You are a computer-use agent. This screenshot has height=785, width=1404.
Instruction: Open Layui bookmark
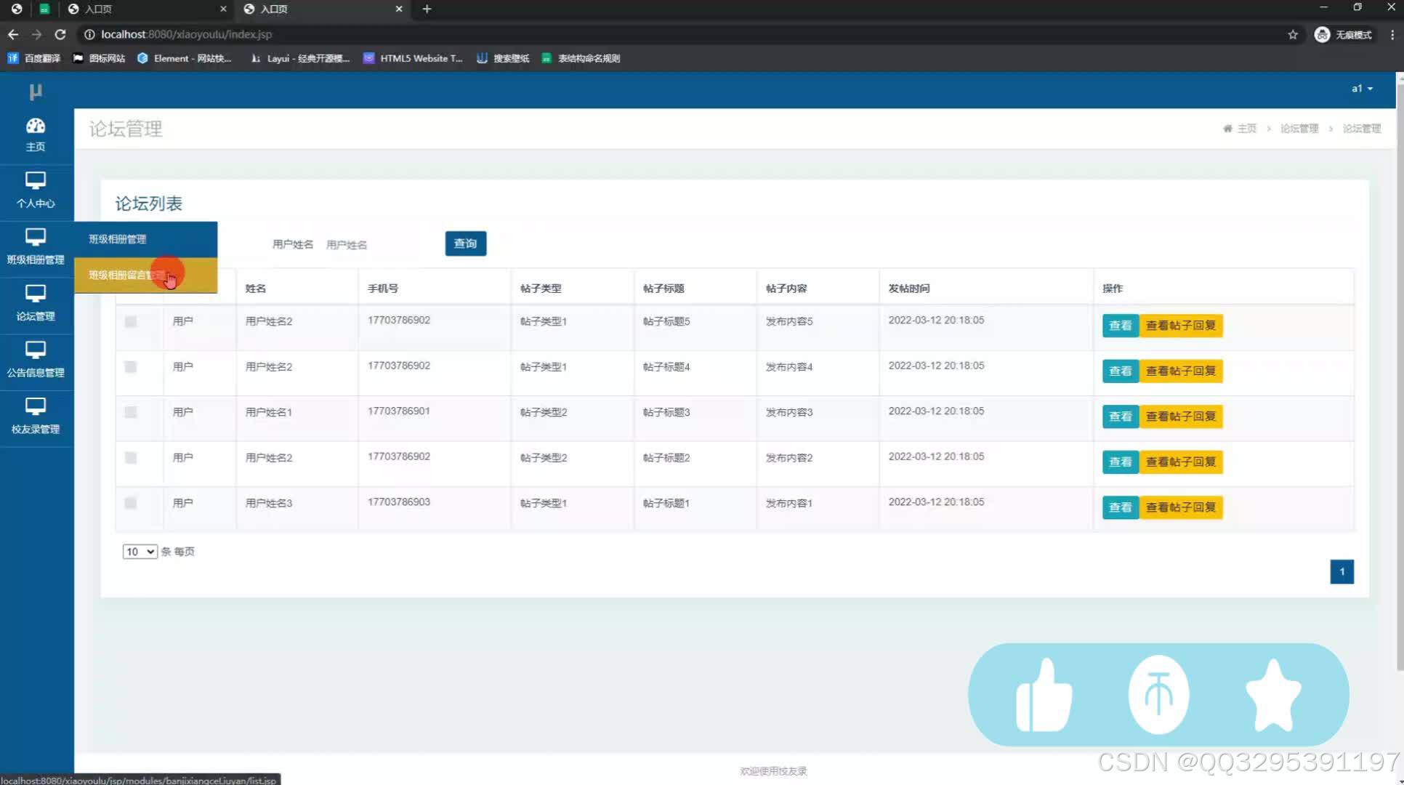click(300, 58)
